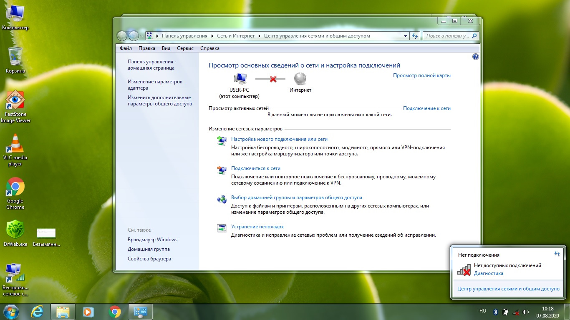Open Свойства браузера link

pyautogui.click(x=149, y=259)
